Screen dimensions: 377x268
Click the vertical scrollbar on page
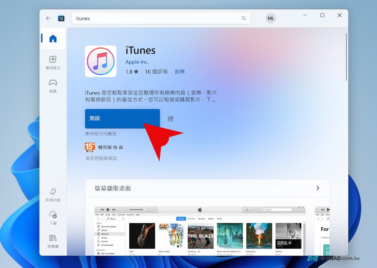click(x=346, y=56)
